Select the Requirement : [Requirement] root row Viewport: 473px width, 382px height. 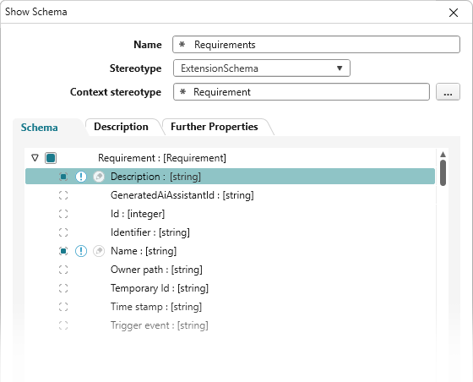(x=230, y=158)
